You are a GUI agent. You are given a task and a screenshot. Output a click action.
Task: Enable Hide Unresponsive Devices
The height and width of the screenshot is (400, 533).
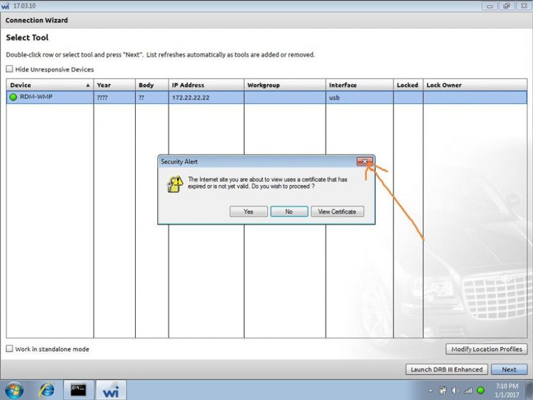[x=10, y=69]
